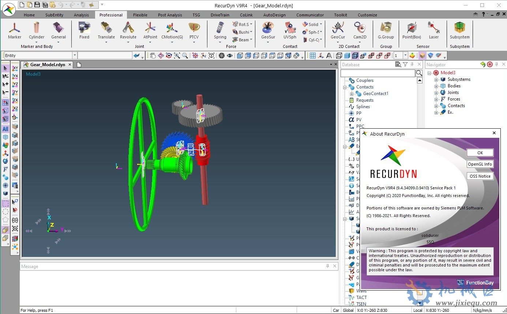Switch to the Flexible ribbon tab
This screenshot has width=507, height=314.
[x=140, y=15]
